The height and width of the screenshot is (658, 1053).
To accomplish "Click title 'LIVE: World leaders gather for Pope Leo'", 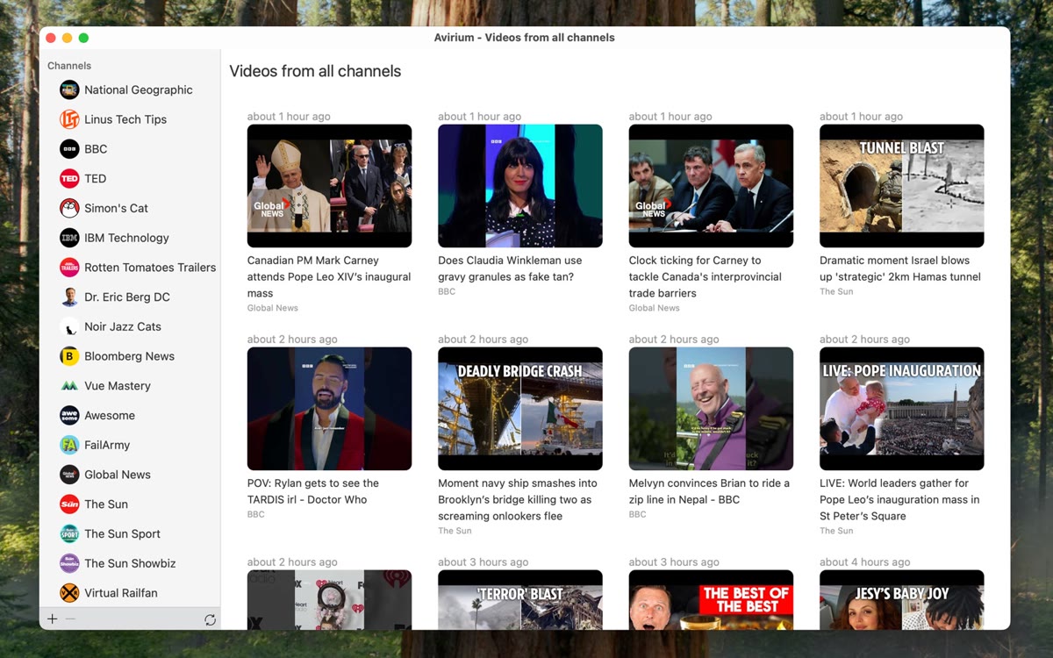I will pos(899,500).
